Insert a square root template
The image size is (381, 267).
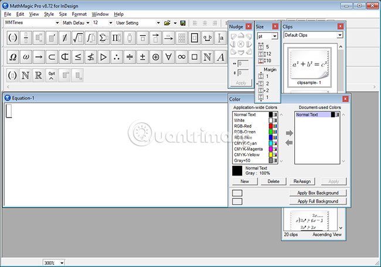point(78,38)
